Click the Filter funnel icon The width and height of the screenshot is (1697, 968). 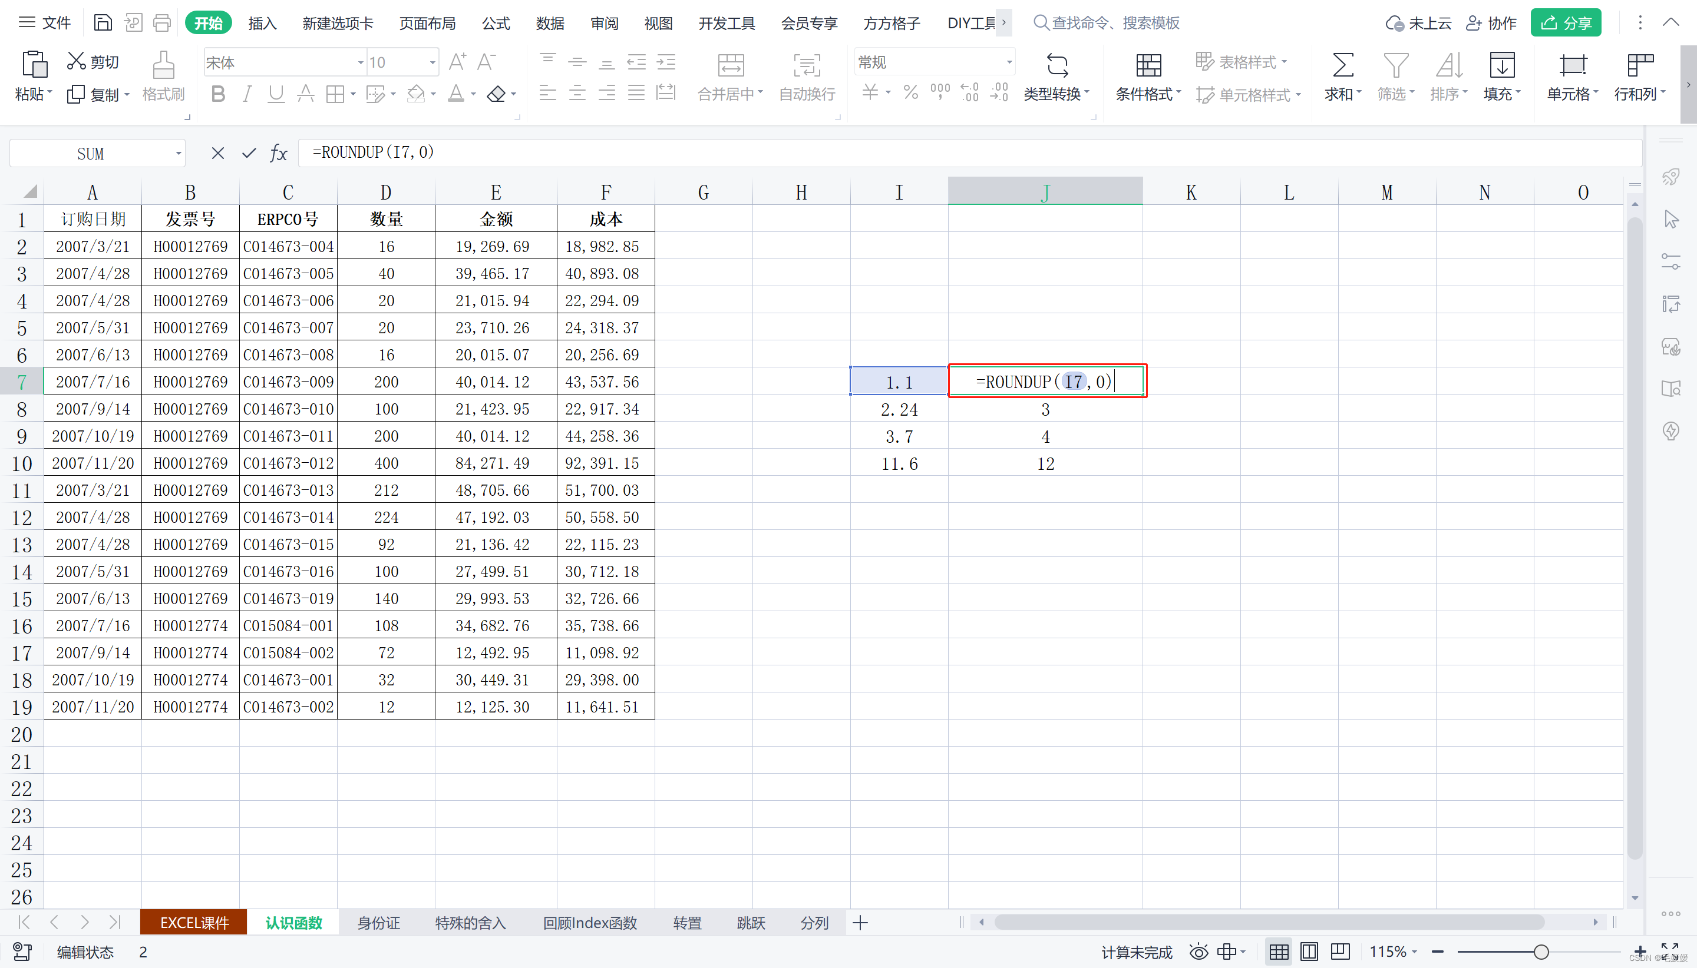pyautogui.click(x=1396, y=65)
